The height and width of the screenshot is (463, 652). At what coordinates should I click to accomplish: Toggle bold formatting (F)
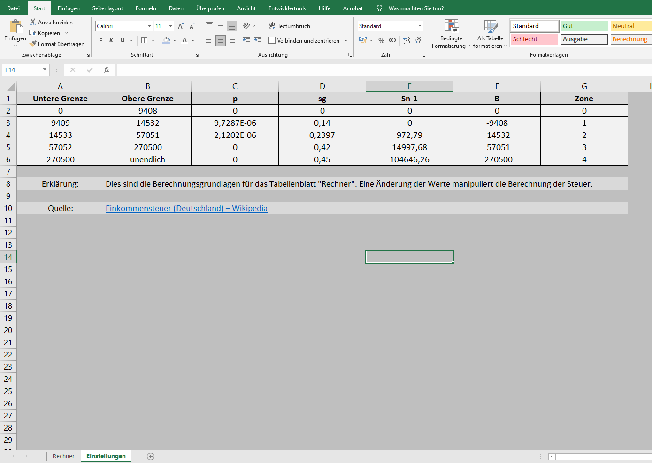100,40
